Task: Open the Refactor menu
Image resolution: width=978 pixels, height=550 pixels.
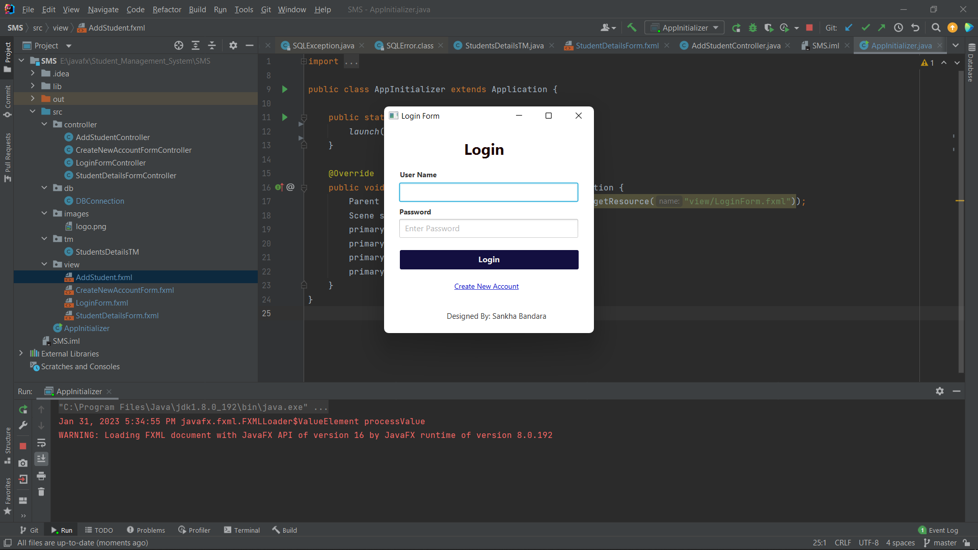Action: tap(167, 9)
